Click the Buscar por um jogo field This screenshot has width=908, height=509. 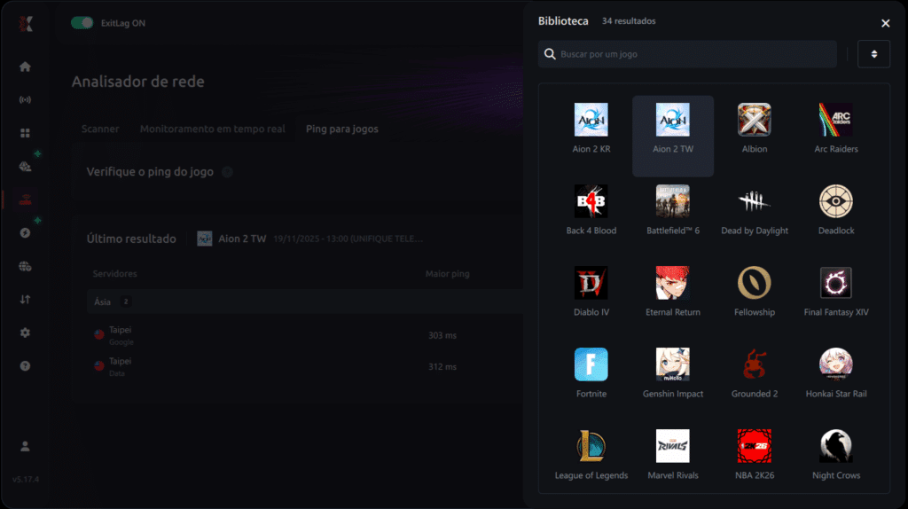tap(687, 54)
